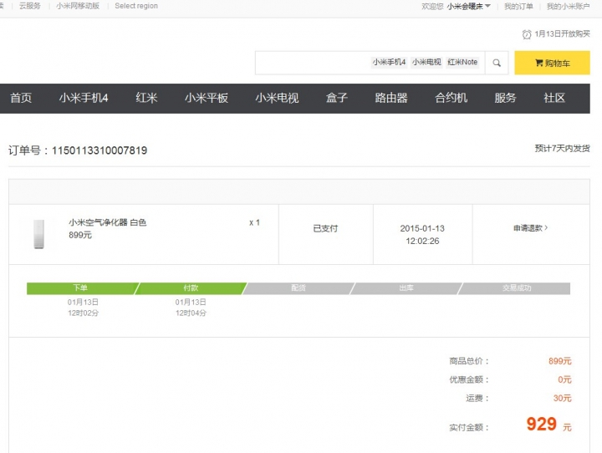The image size is (602, 453).
Task: Select 小米手机4 search suggestion tag
Action: 389,62
